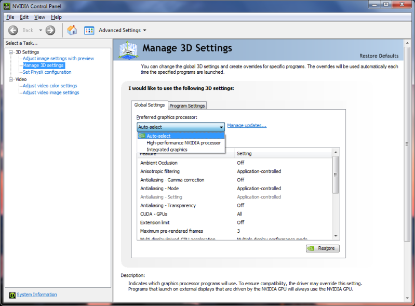Click the All value for CUDA - GPUs

point(239,214)
